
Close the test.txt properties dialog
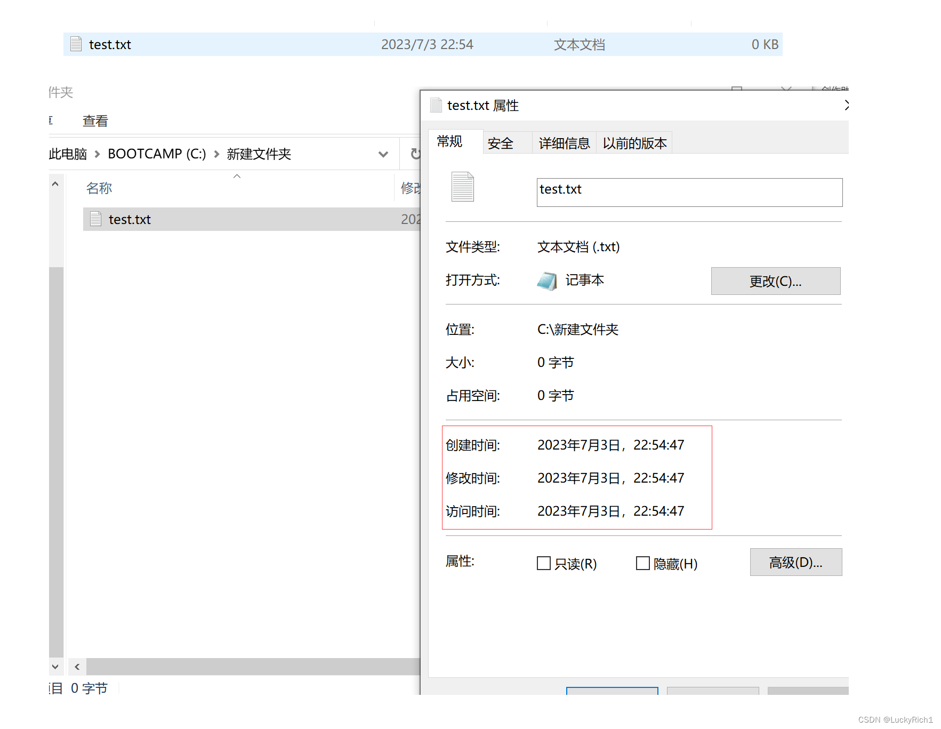846,105
